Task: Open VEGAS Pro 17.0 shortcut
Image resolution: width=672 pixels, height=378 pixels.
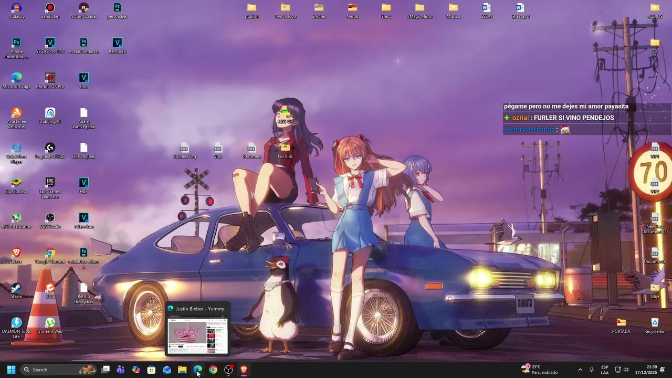Action: click(x=50, y=46)
